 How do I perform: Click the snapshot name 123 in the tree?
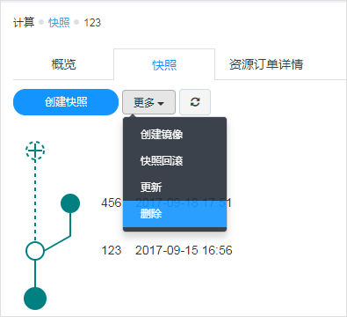[x=112, y=250]
